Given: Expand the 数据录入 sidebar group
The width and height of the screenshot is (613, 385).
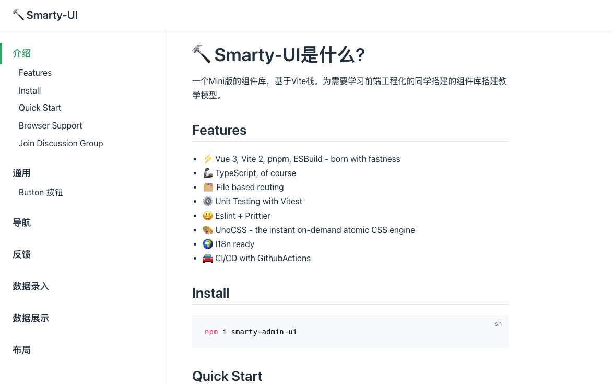Looking at the screenshot, I should (x=31, y=286).
